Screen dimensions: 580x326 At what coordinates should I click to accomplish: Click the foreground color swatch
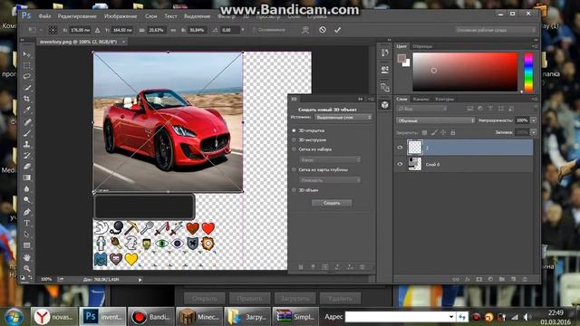[401, 58]
